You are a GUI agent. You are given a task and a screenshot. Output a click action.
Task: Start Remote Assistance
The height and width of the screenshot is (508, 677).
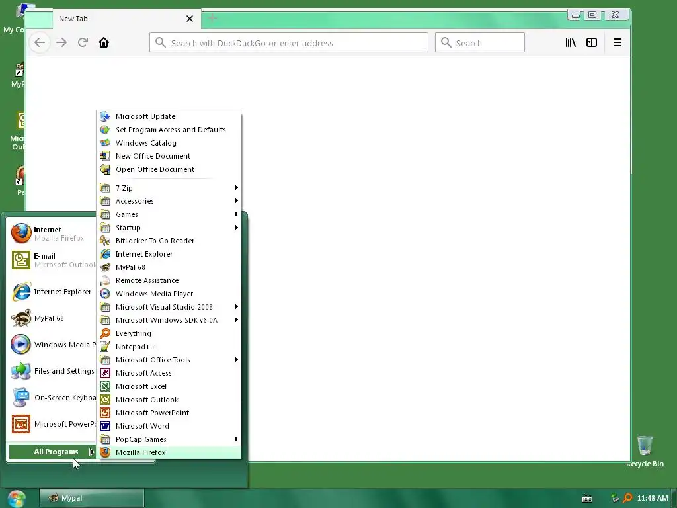coord(169,280)
